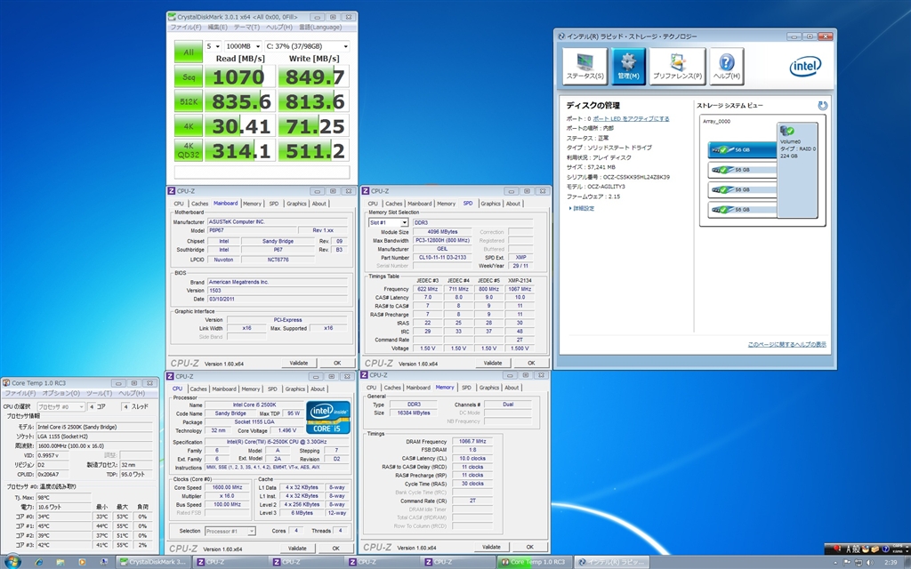Run the All benchmark in CrystalDiskMark
The width and height of the screenshot is (911, 569).
coord(188,52)
